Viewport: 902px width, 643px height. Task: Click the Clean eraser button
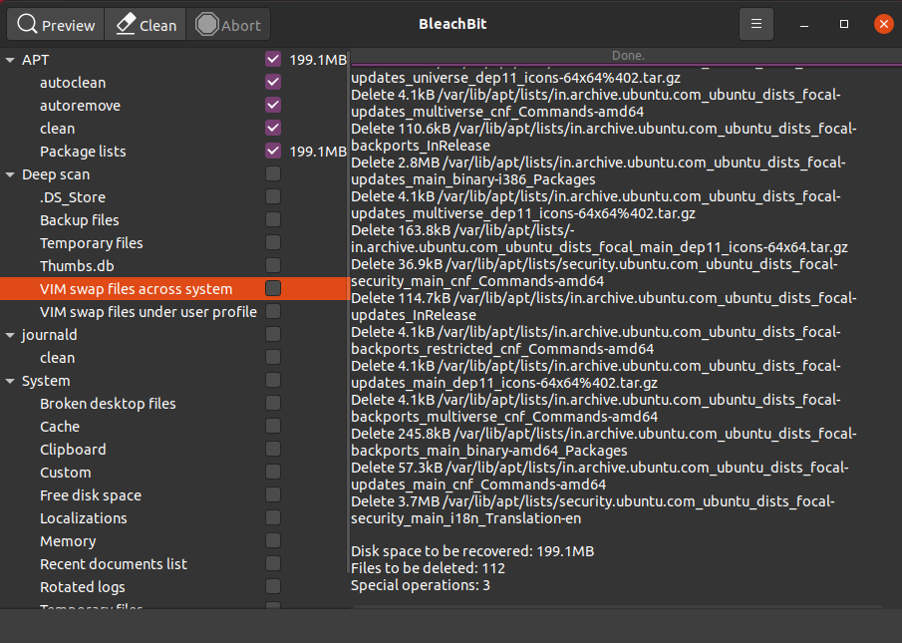[147, 25]
